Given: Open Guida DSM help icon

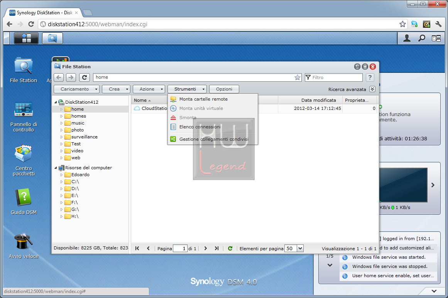Looking at the screenshot, I should [x=24, y=202].
